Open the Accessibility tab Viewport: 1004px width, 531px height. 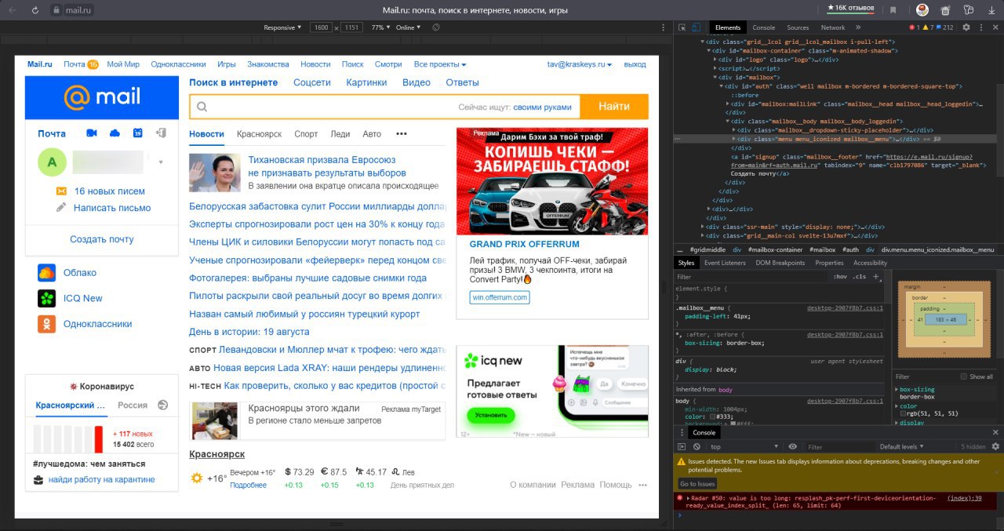pos(870,263)
